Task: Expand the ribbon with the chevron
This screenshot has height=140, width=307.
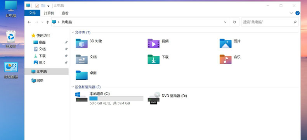Action: click(291, 13)
